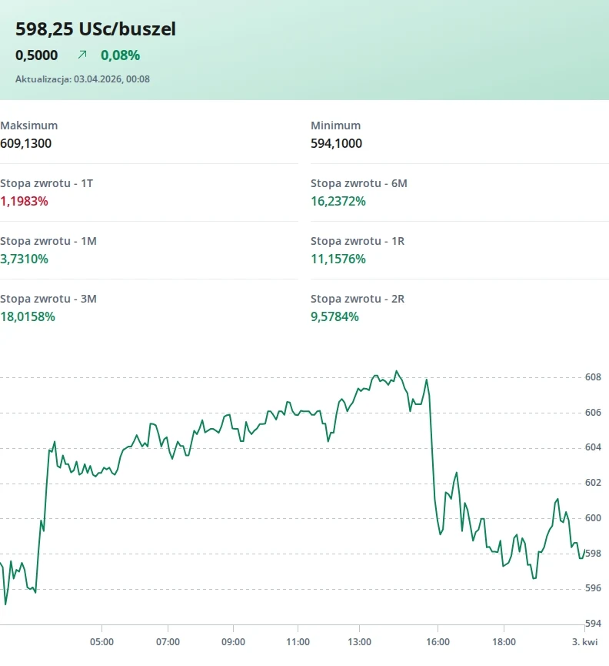Screen dimensions: 609x666
Task: Click the red 1T return value 1,1983%
Action: pyautogui.click(x=24, y=201)
